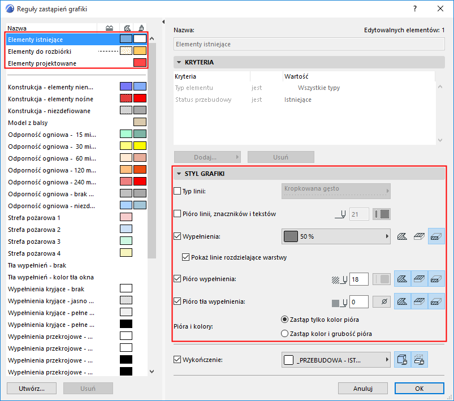Toggle cover fills icon for Pióro tła wypełnienia
Viewport: 454px width, 401px height.
pos(419,301)
